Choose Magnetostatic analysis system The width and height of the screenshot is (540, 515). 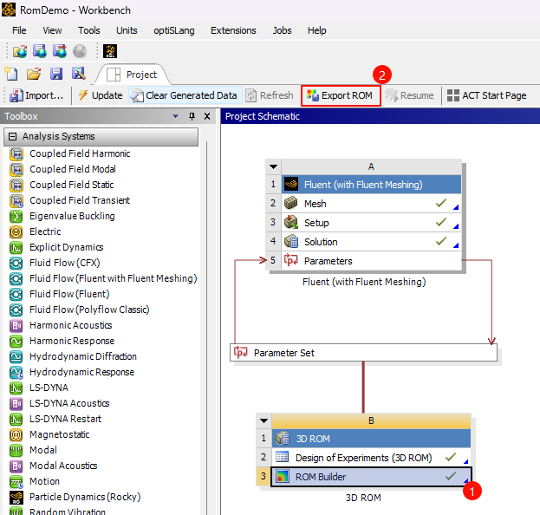point(61,434)
